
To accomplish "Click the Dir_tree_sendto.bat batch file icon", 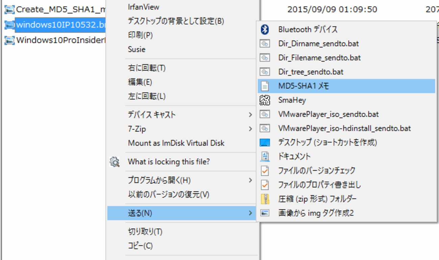I will point(265,72).
